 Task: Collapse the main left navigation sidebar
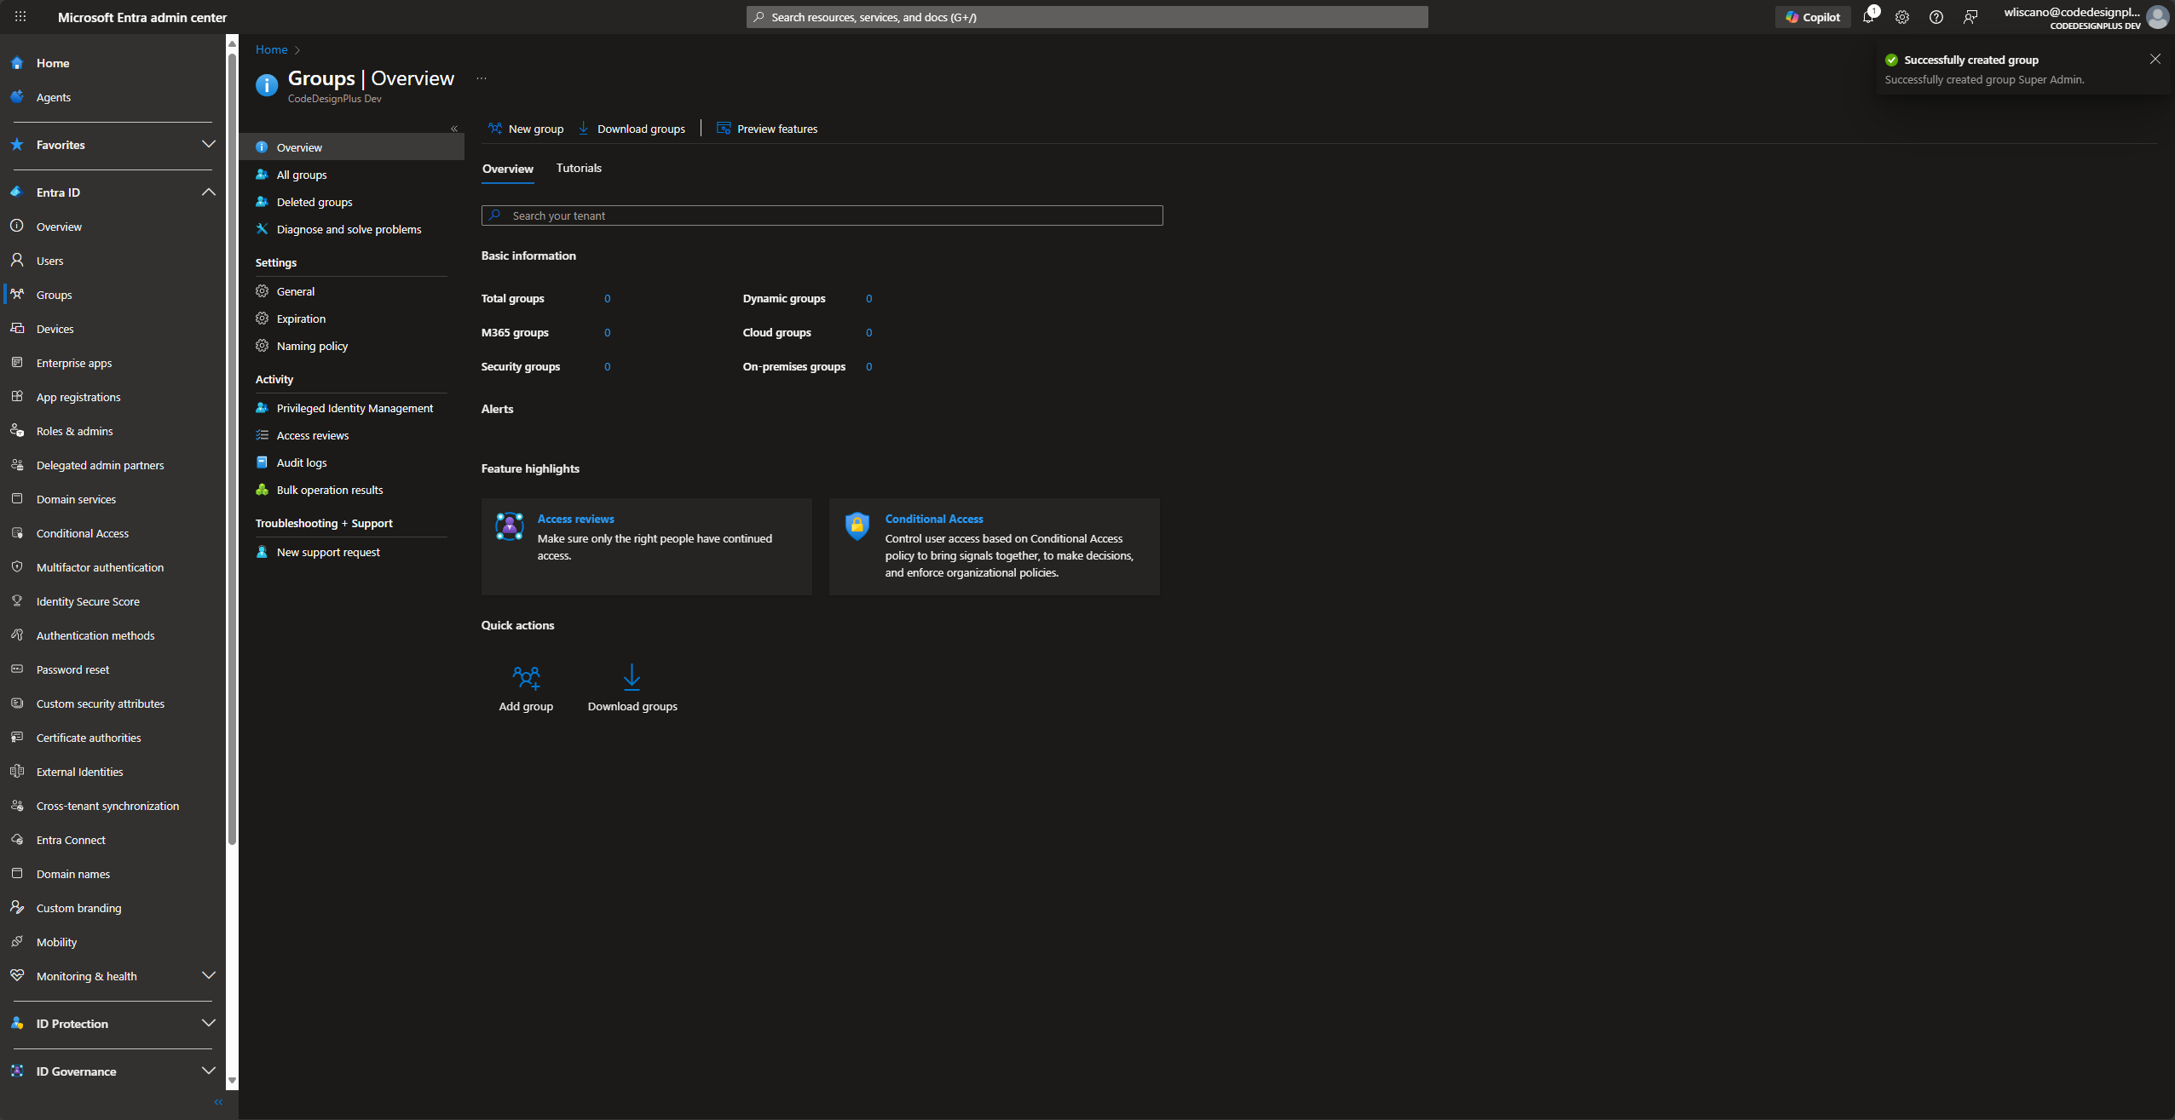click(218, 1102)
